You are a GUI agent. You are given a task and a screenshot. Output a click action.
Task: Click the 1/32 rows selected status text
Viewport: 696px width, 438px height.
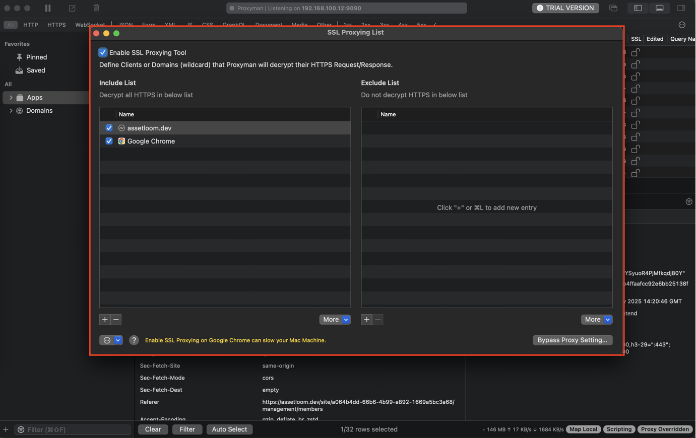click(369, 429)
